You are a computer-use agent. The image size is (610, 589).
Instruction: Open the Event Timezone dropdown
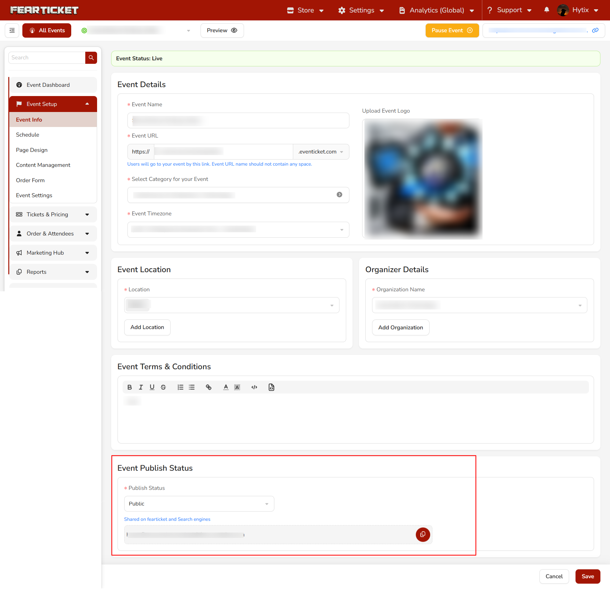coord(238,230)
